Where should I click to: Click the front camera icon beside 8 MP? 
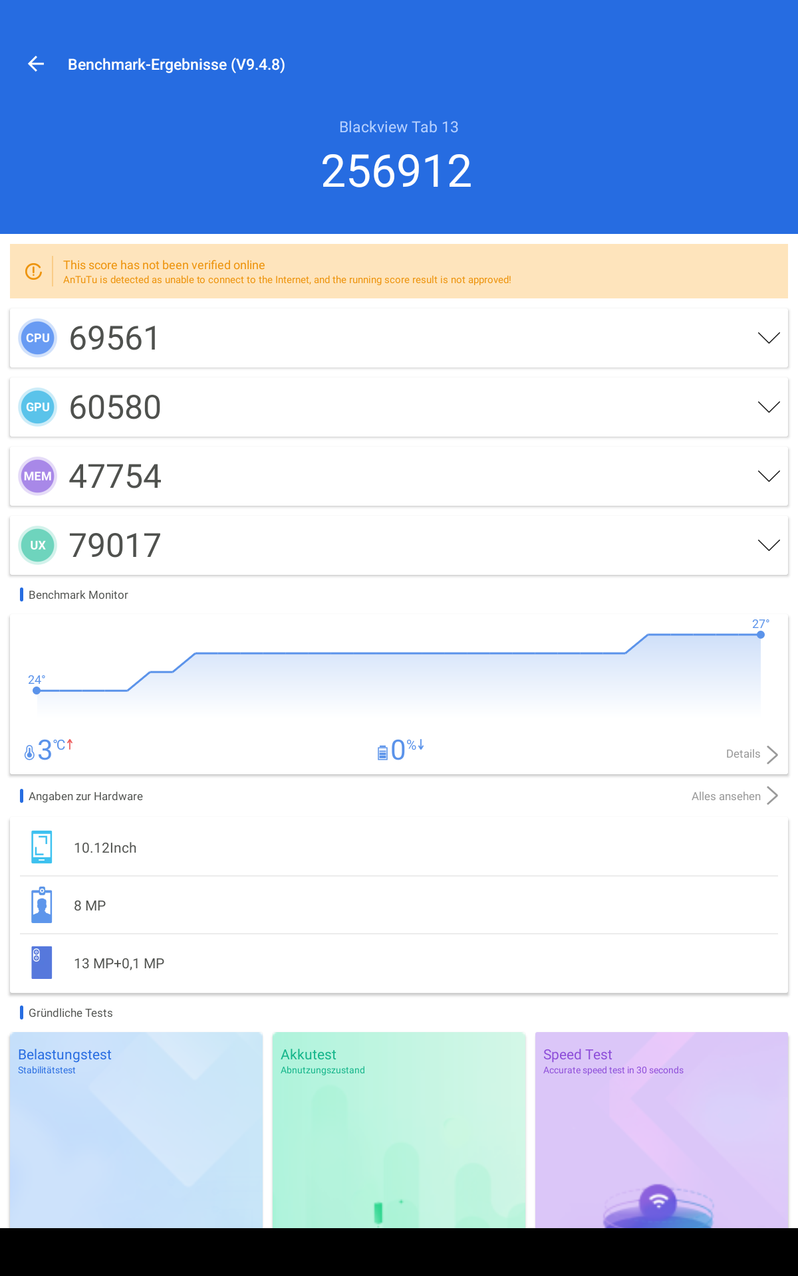(x=42, y=904)
